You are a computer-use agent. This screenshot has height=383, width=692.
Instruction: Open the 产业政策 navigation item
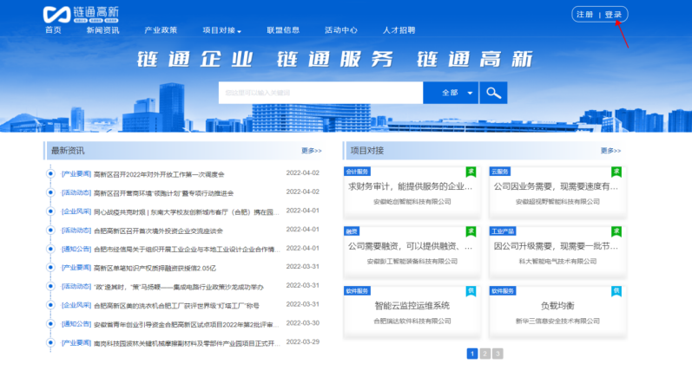pyautogui.click(x=161, y=30)
